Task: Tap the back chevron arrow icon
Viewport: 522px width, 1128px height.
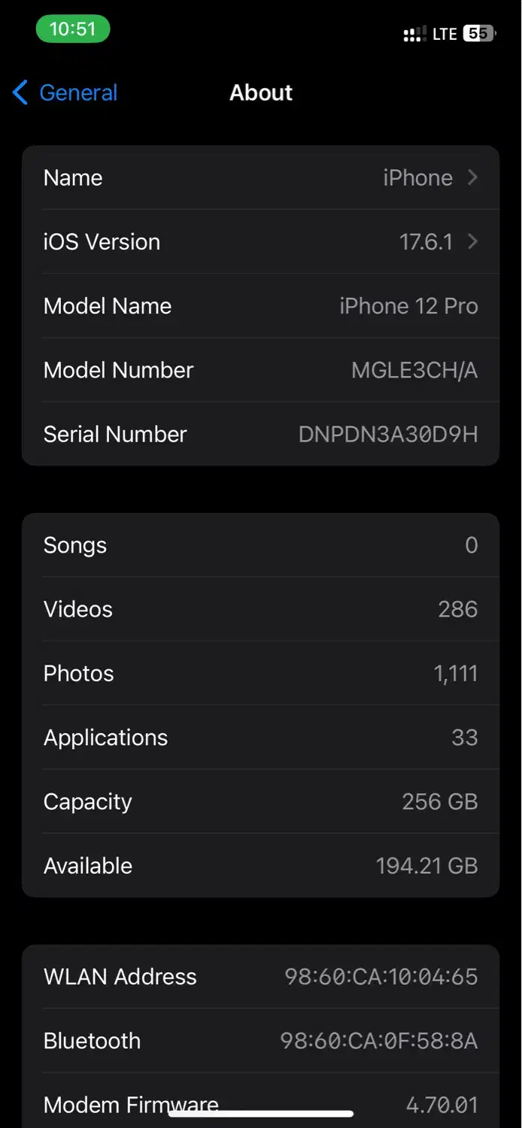Action: click(x=20, y=93)
